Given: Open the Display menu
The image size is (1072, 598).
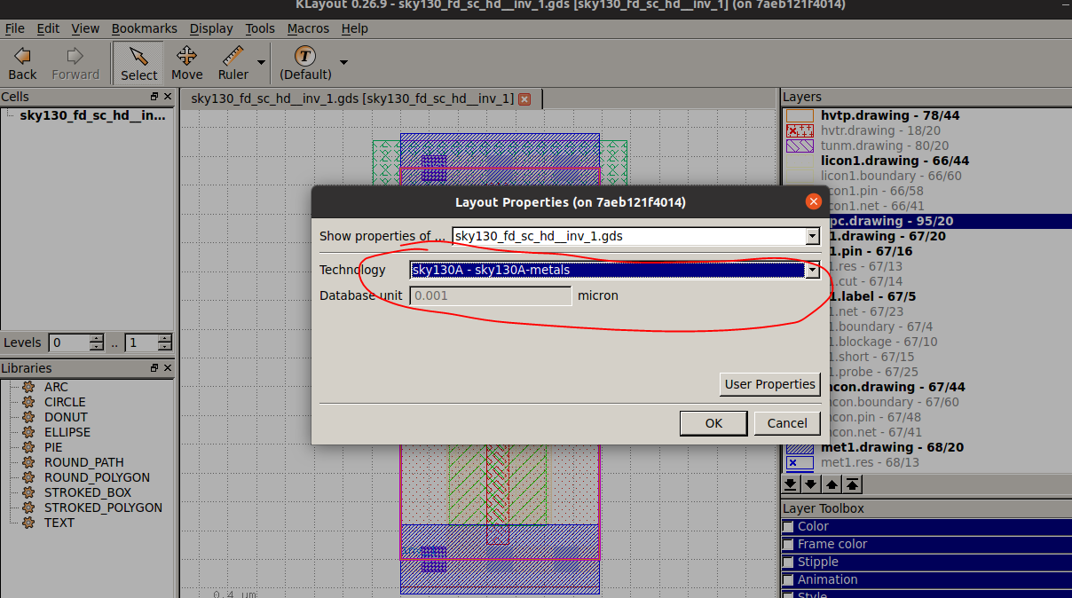Looking at the screenshot, I should point(211,28).
